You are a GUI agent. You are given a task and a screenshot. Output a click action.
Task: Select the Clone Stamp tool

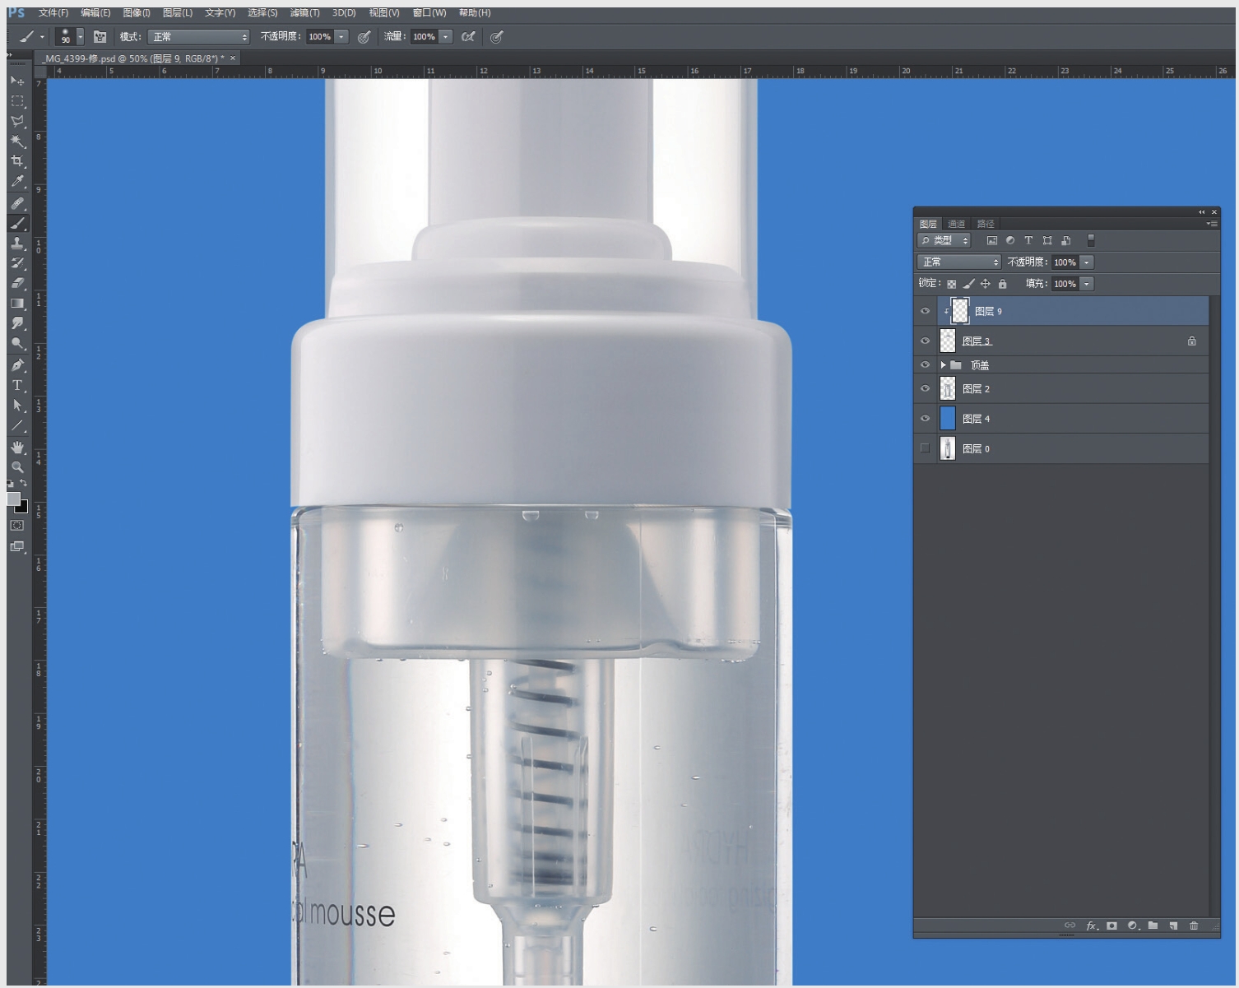click(17, 244)
